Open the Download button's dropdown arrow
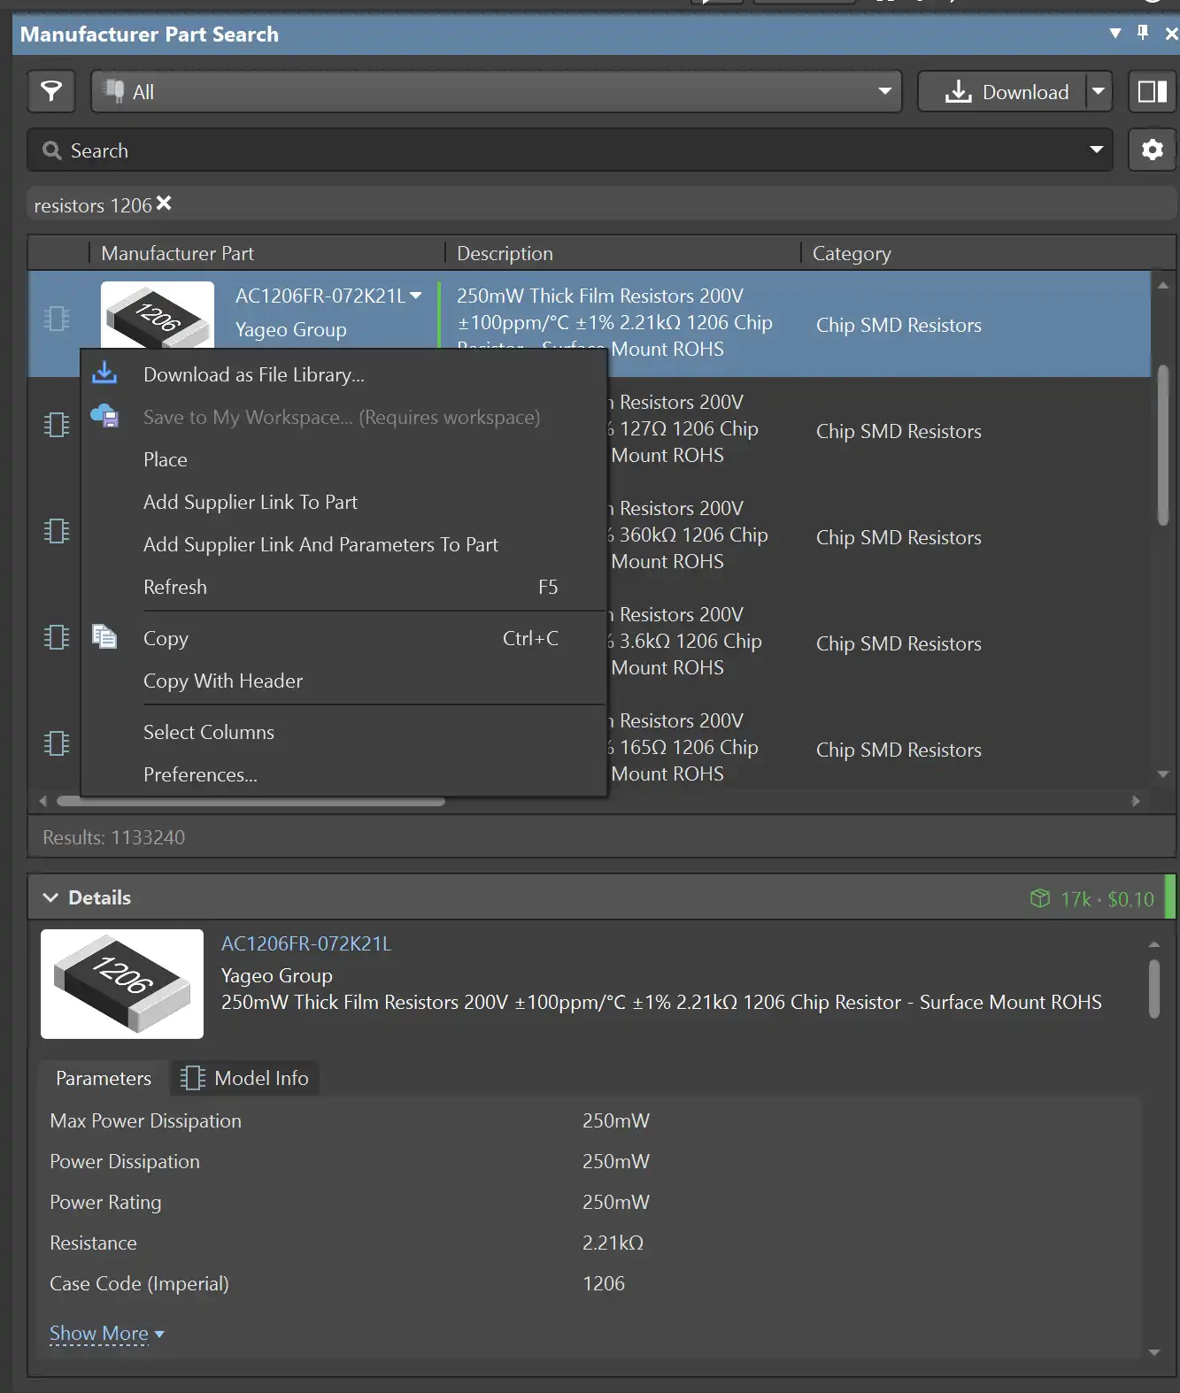This screenshot has width=1180, height=1393. (1099, 91)
